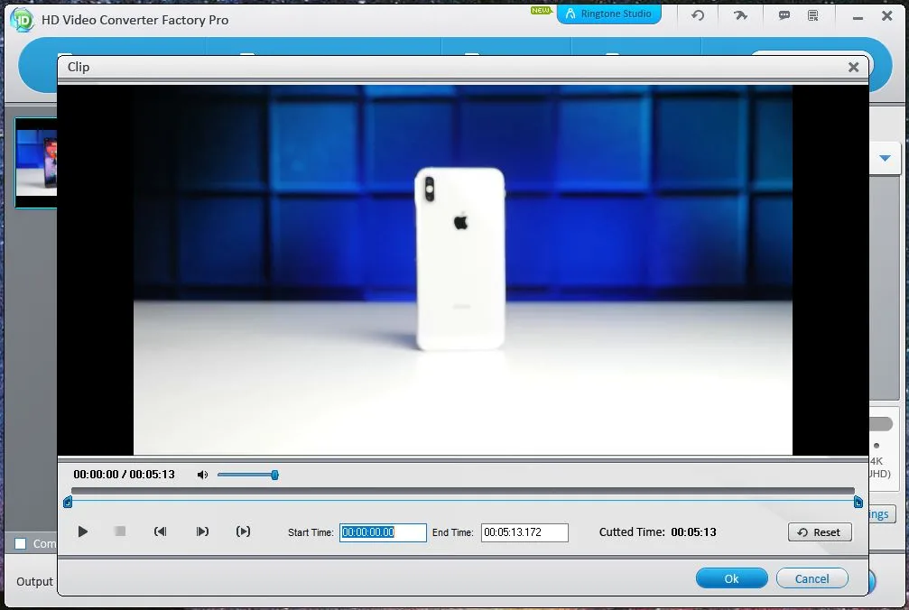This screenshot has width=909, height=610.
Task: Open the register menu list icon
Action: click(x=813, y=15)
